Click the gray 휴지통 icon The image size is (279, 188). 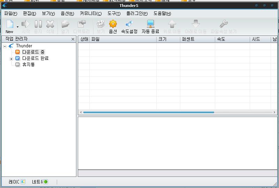click(x=17, y=64)
